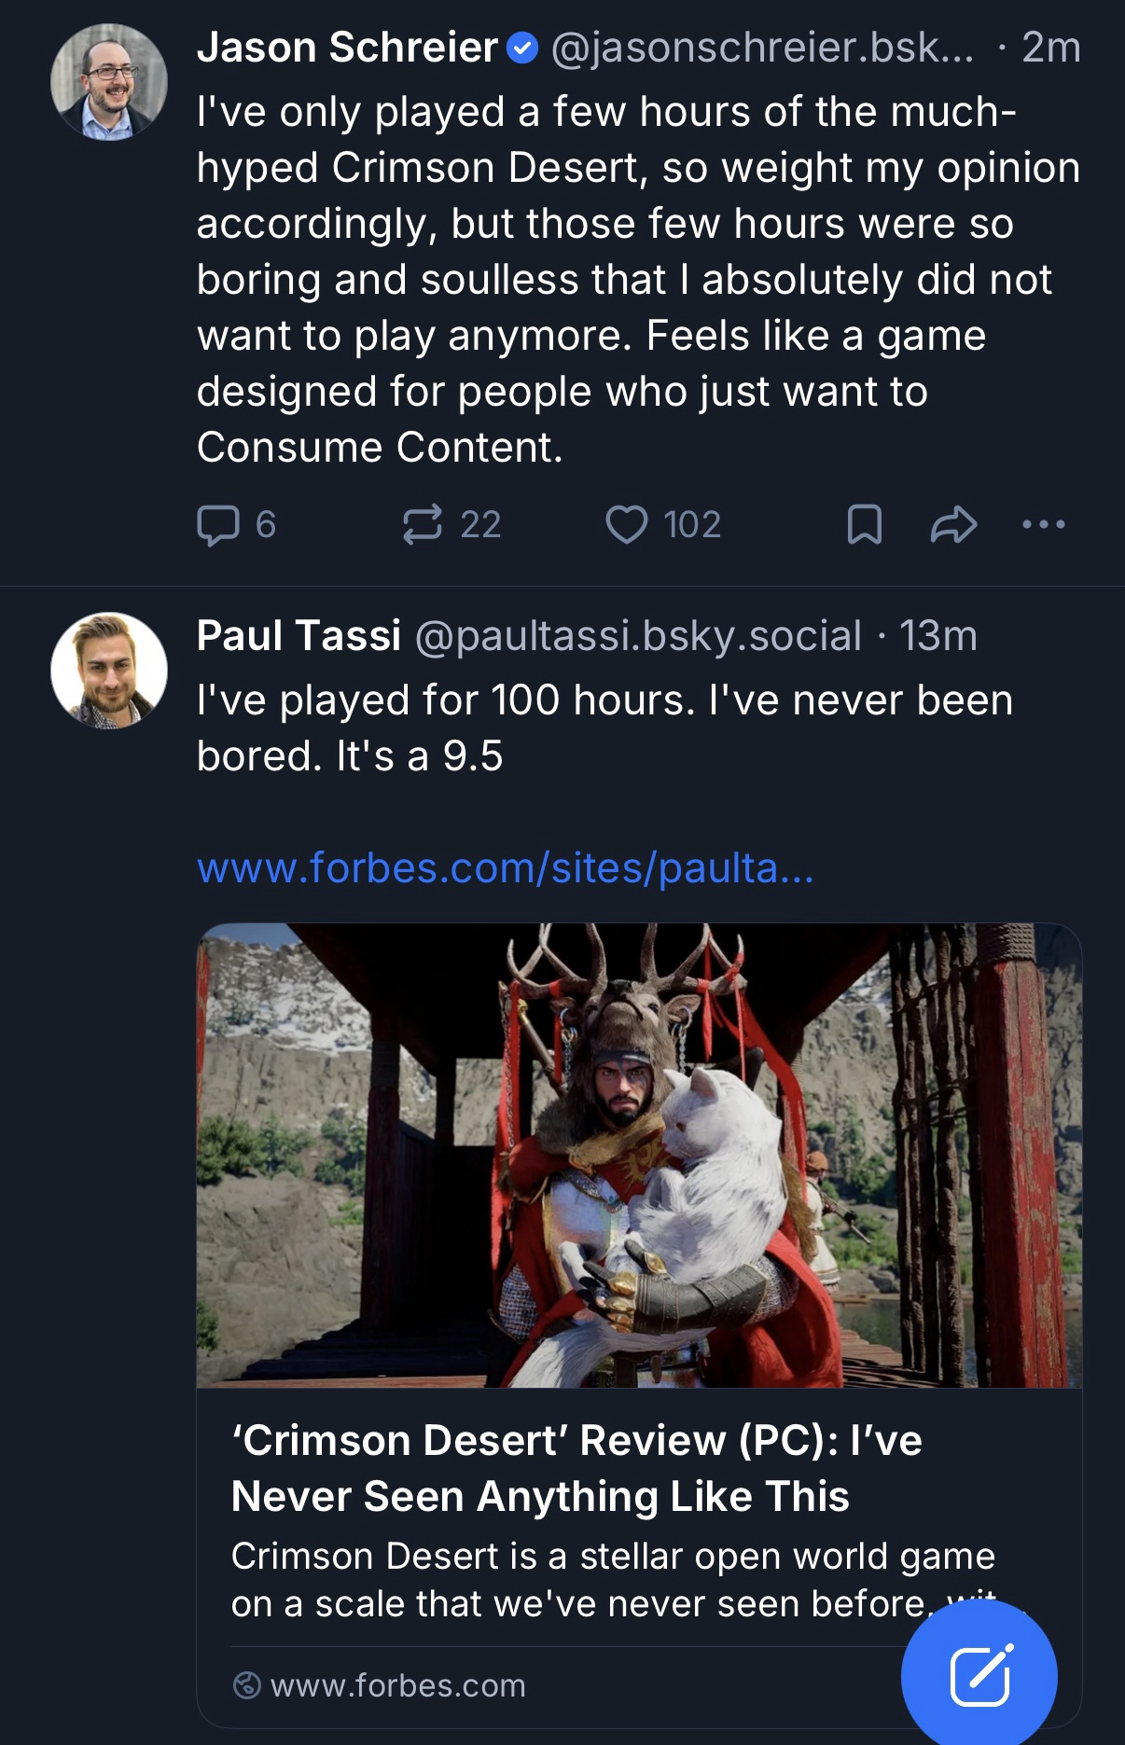Open the 'Crimson Desert' Review (PC) headline
The height and width of the screenshot is (1745, 1125).
pos(576,1468)
